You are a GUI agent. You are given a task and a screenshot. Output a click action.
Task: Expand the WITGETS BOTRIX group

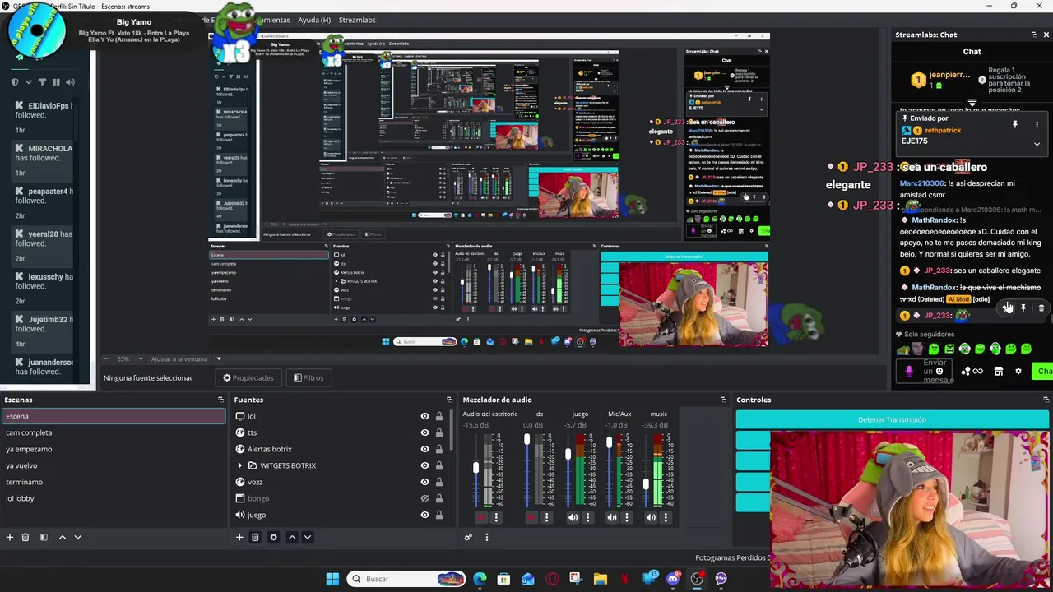point(240,465)
